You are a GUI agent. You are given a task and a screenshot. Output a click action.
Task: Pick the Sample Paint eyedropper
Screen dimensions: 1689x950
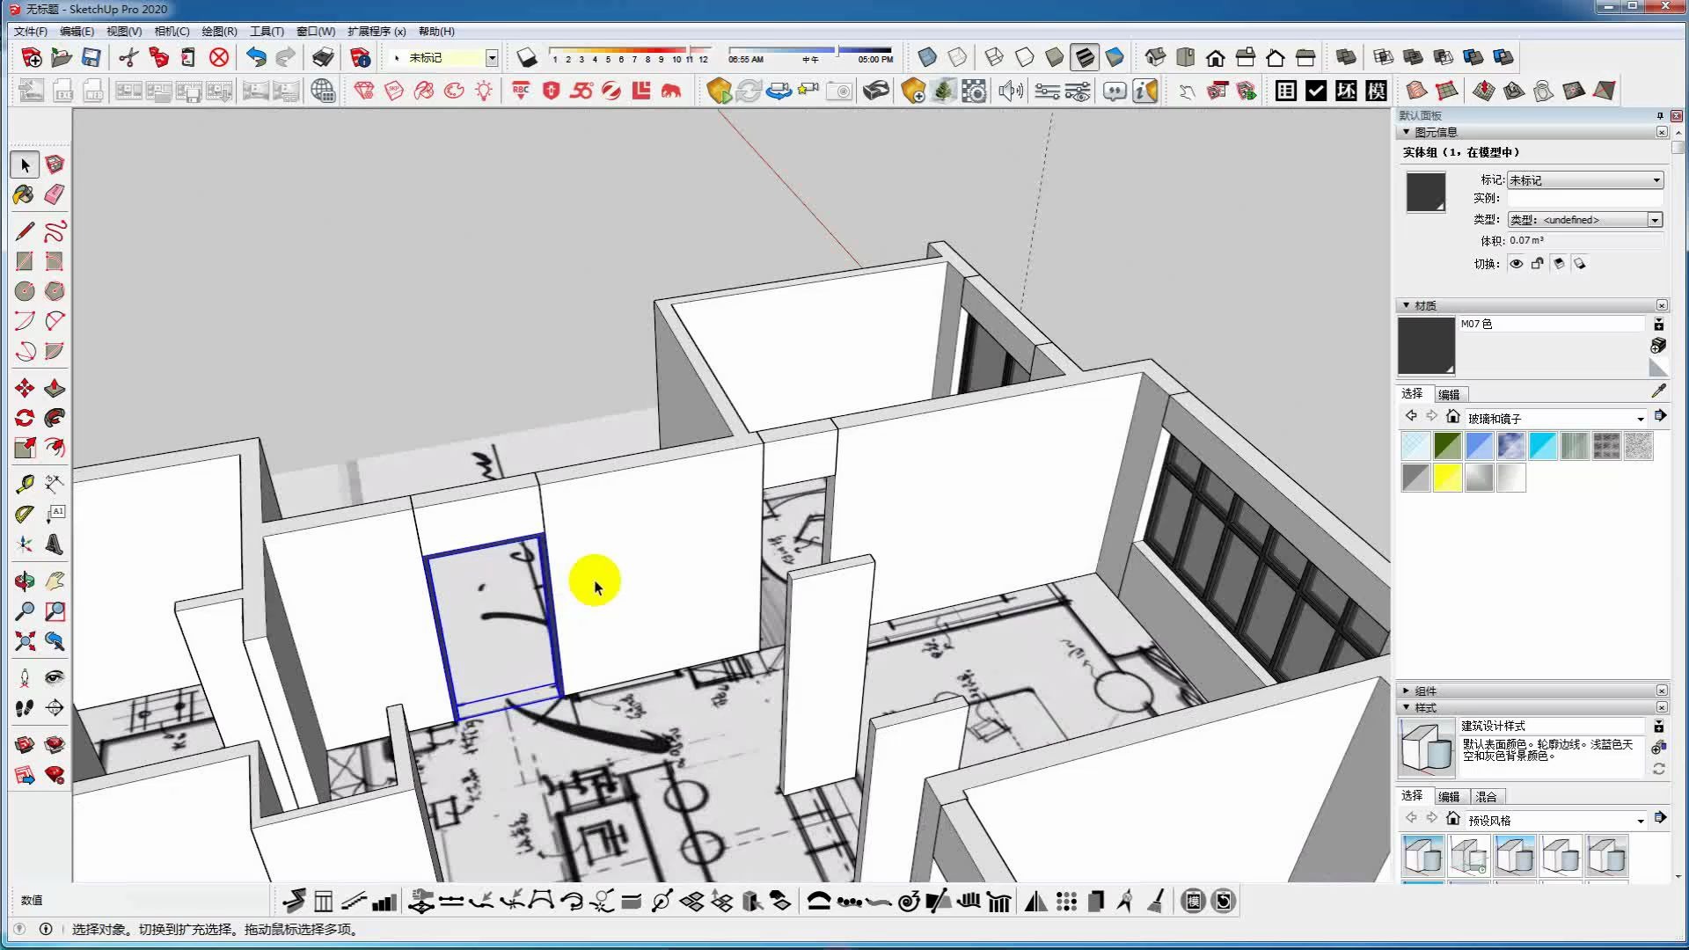[1658, 391]
